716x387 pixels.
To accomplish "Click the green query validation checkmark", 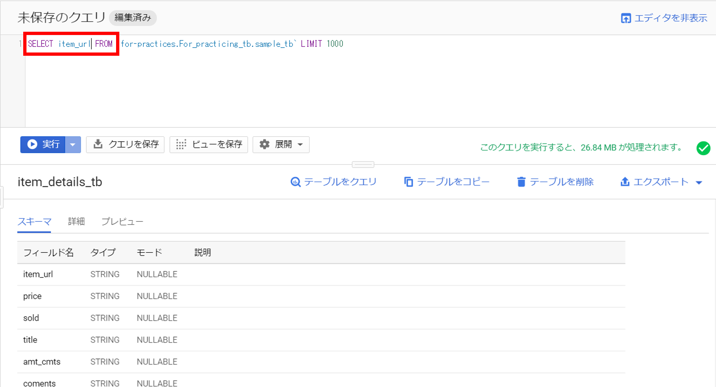I will [x=703, y=148].
